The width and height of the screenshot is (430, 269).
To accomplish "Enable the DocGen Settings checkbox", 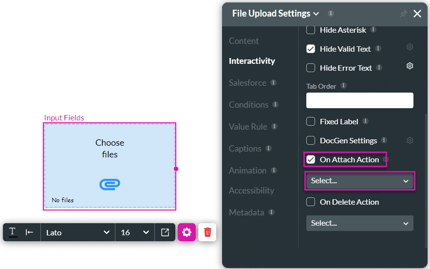I will (x=311, y=140).
